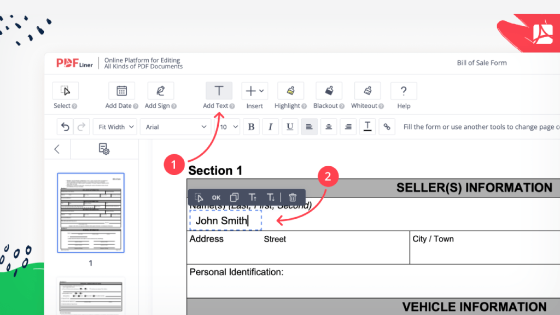Open the Fit Width zoom dropdown
The height and width of the screenshot is (315, 560).
pos(115,127)
